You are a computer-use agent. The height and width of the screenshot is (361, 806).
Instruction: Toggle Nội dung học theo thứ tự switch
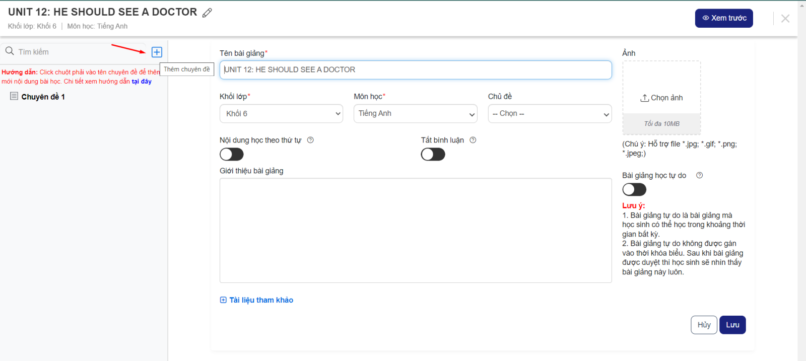pyautogui.click(x=232, y=155)
